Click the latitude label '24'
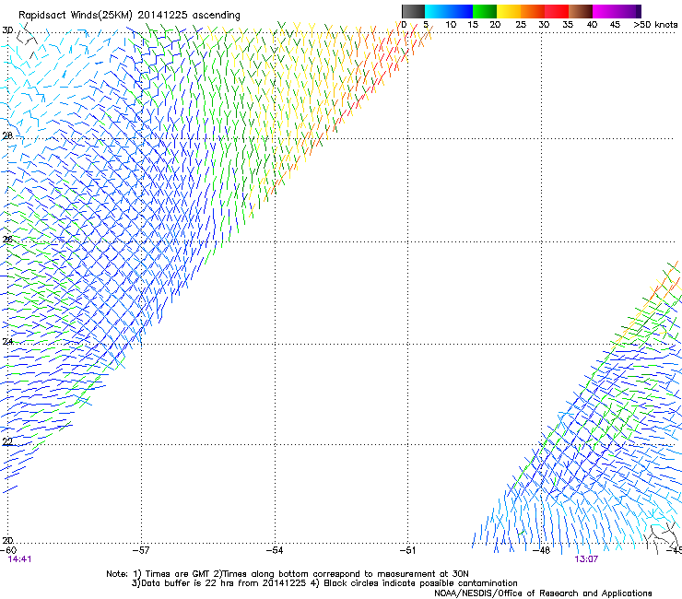Screen dimensions: 682x599 point(7,342)
